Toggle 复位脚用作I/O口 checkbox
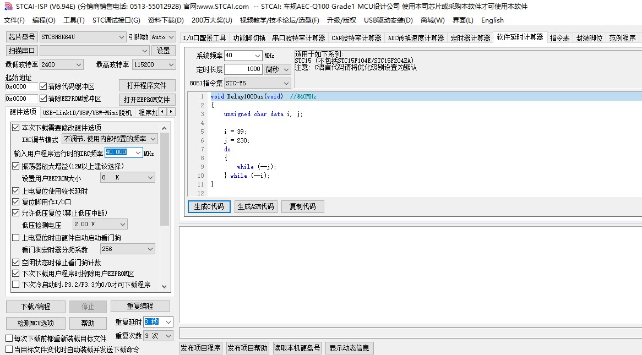 click(x=15, y=202)
